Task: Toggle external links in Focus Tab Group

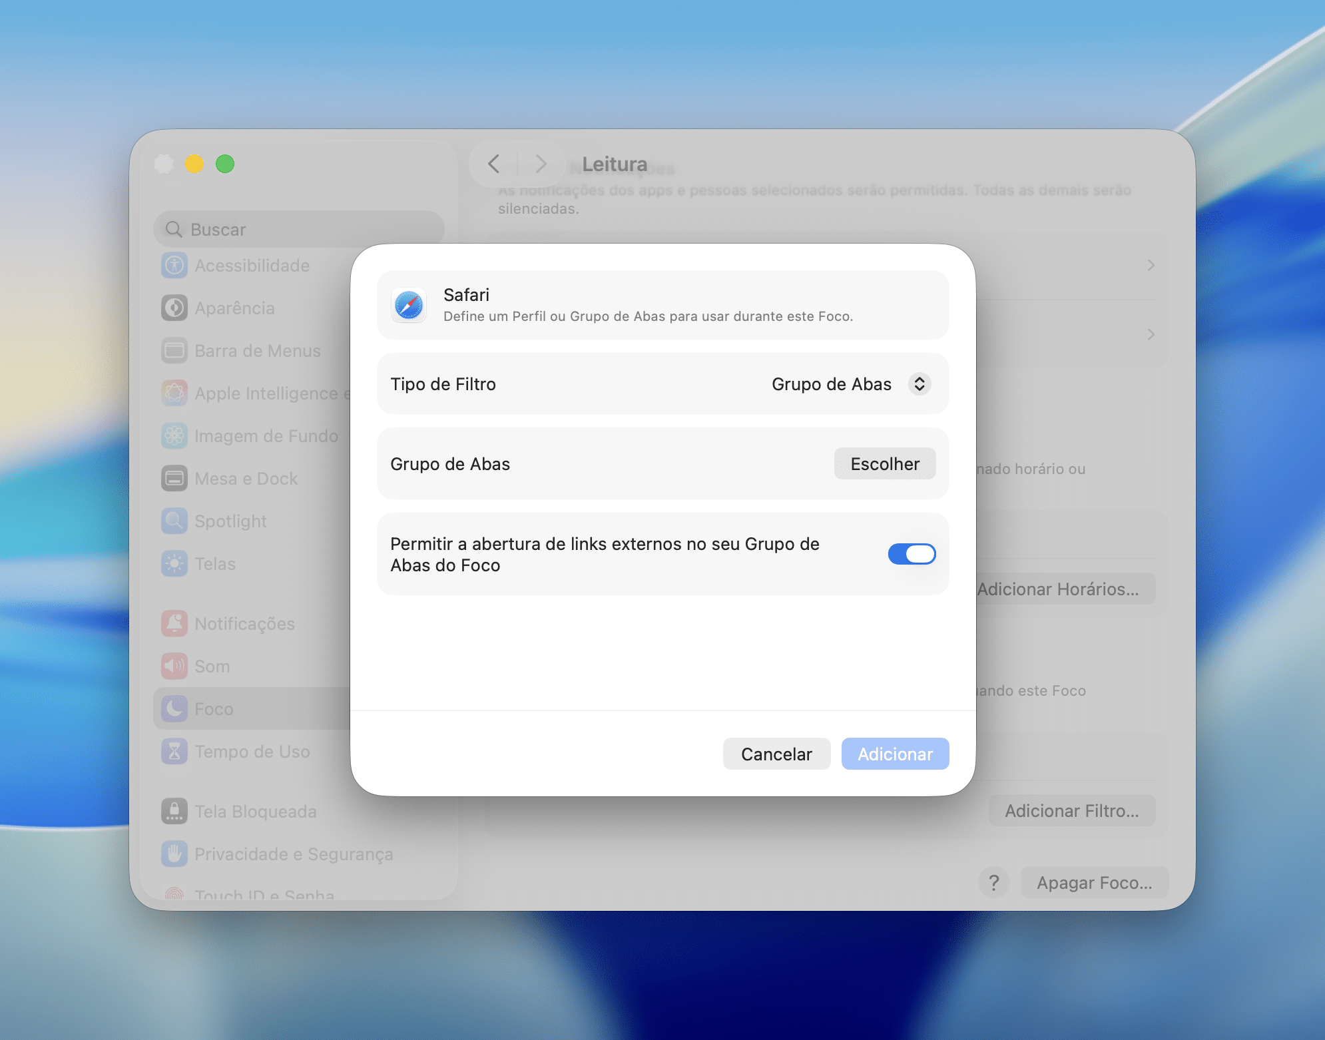Action: (912, 554)
